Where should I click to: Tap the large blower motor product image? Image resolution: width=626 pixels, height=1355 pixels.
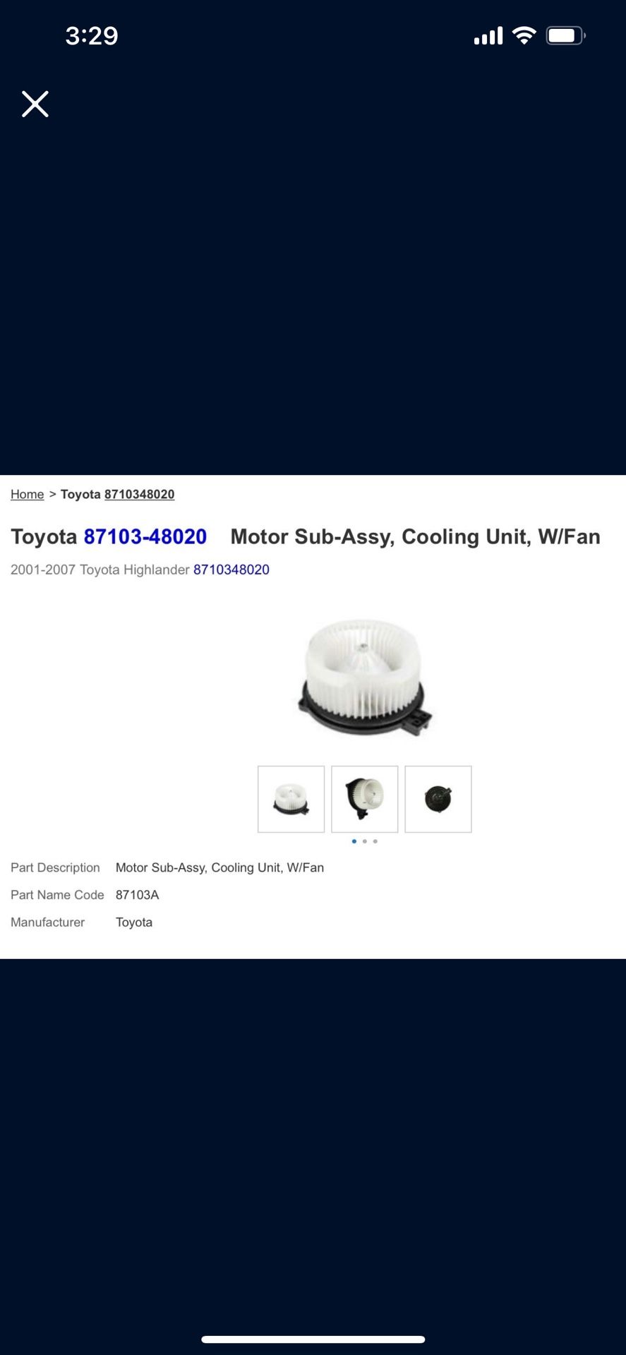(x=364, y=677)
